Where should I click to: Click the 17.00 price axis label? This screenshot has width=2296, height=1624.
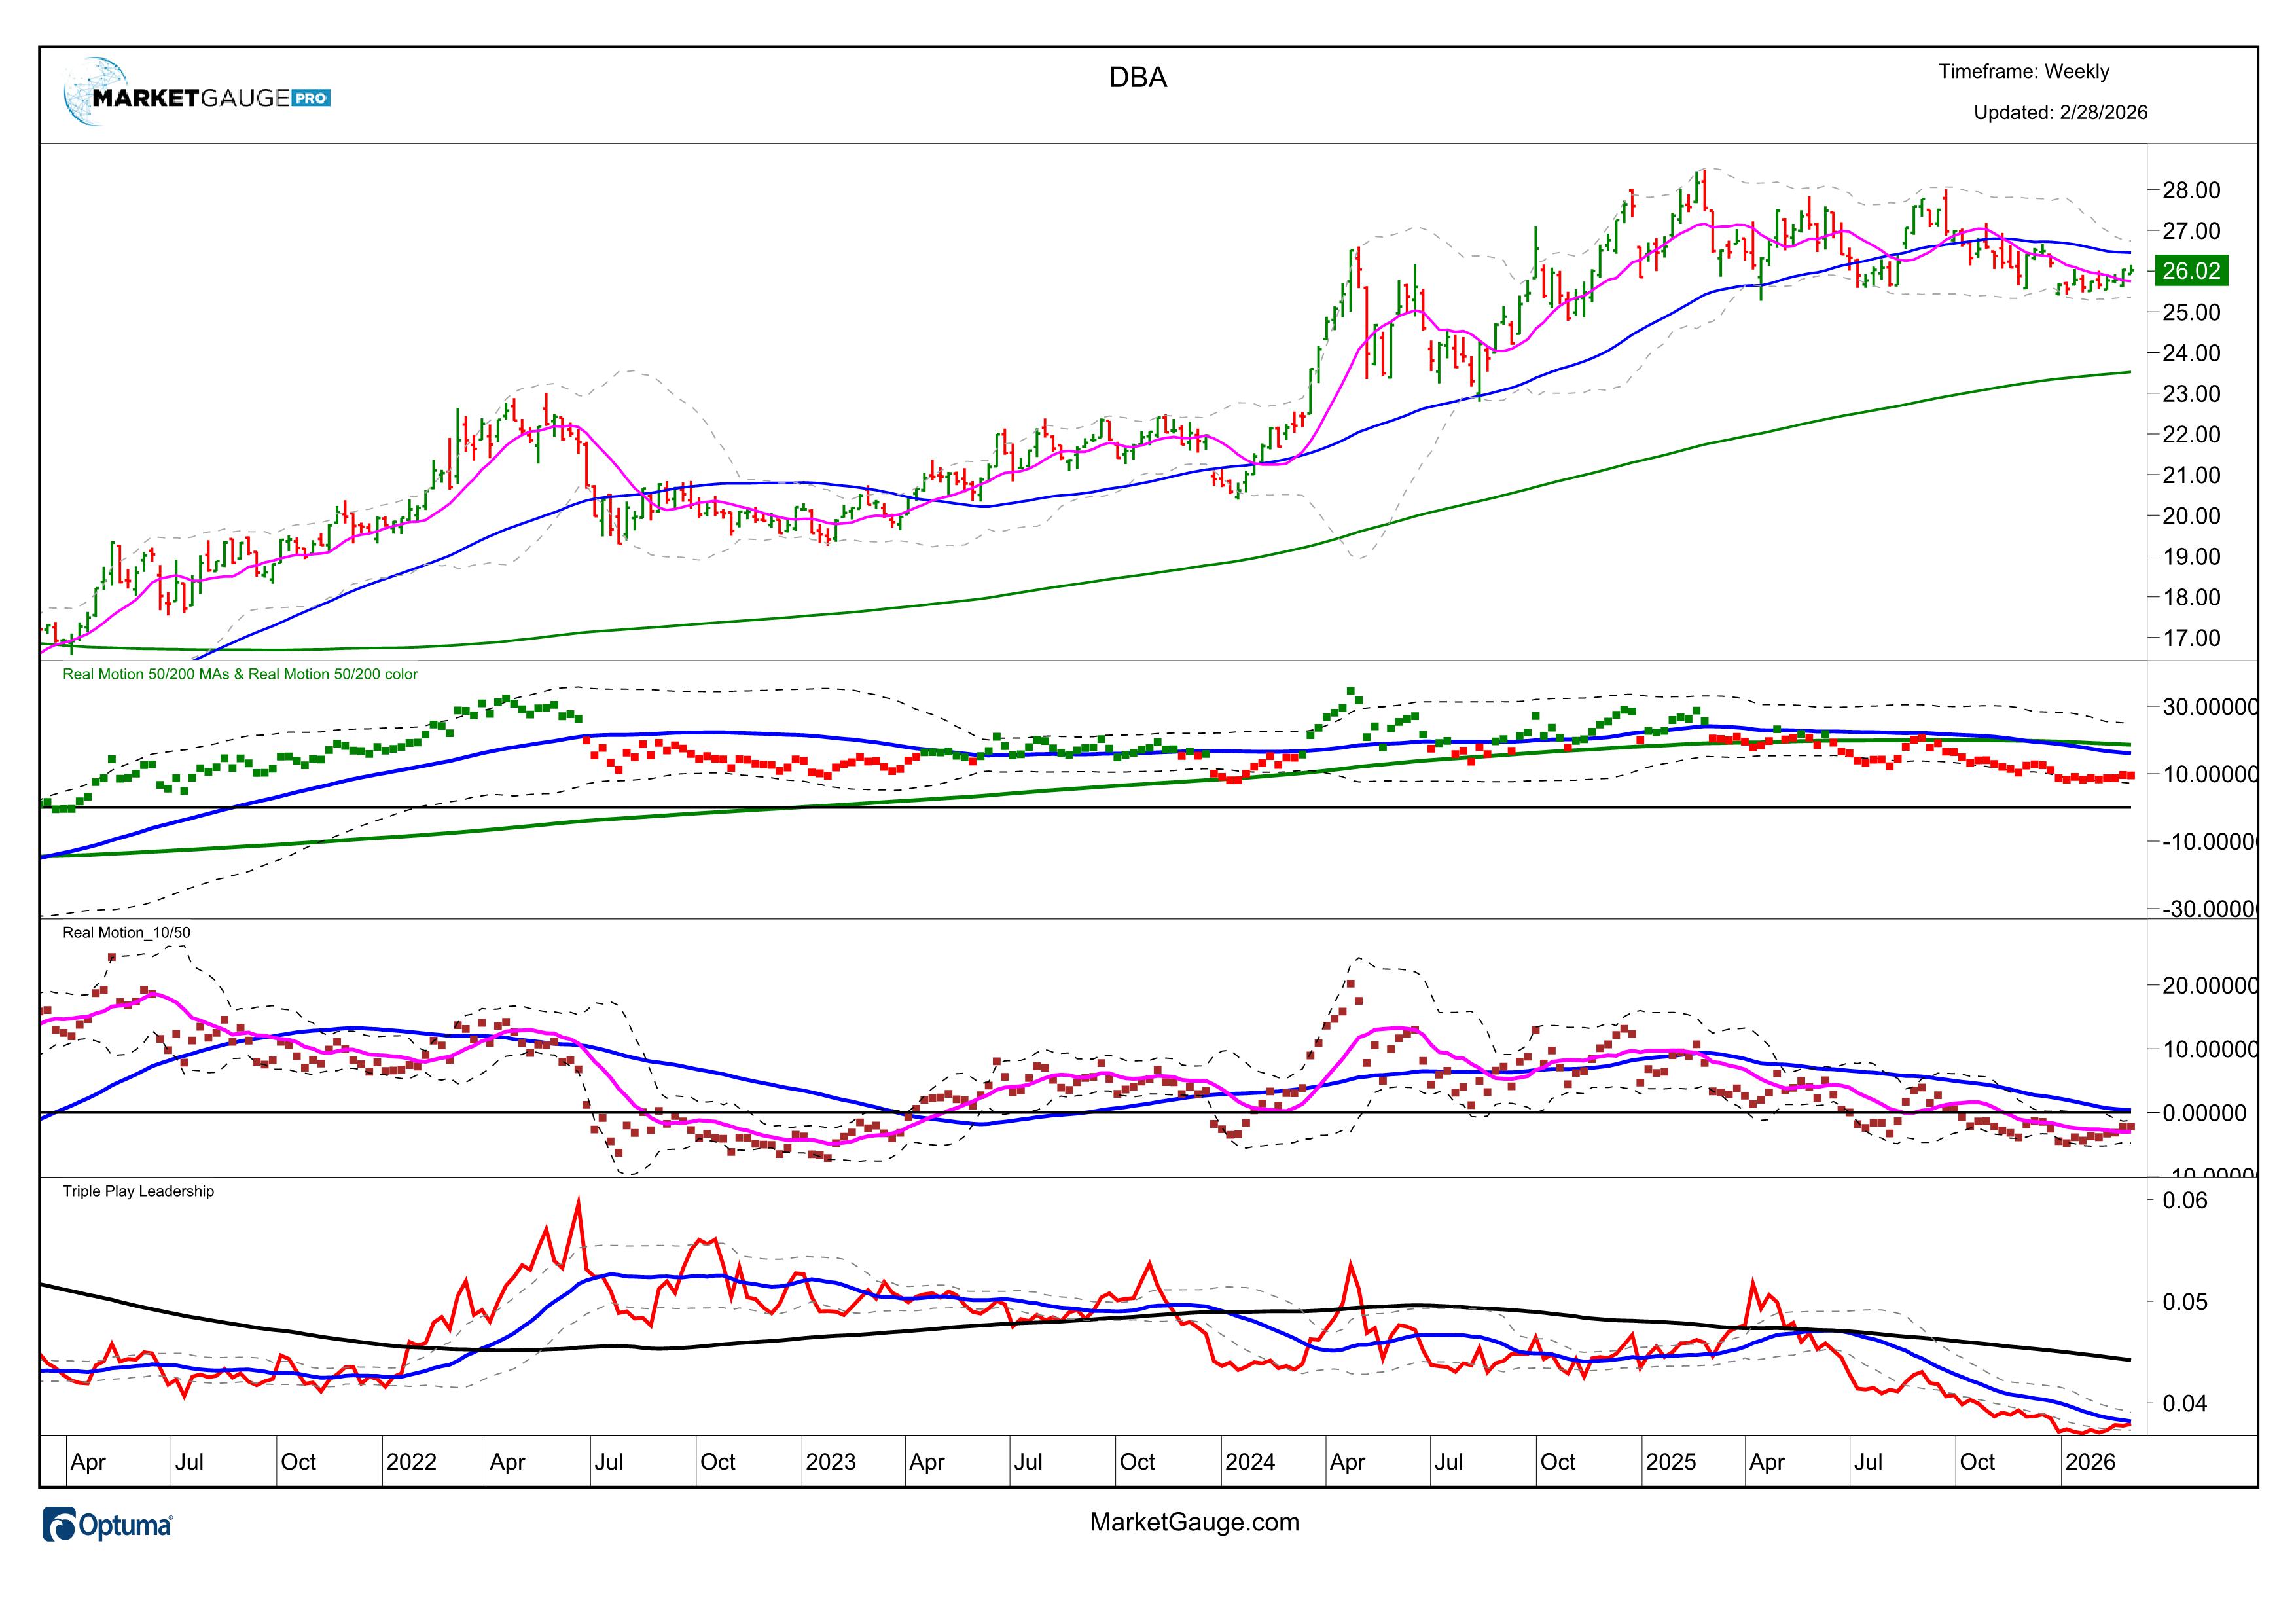pyautogui.click(x=2190, y=638)
